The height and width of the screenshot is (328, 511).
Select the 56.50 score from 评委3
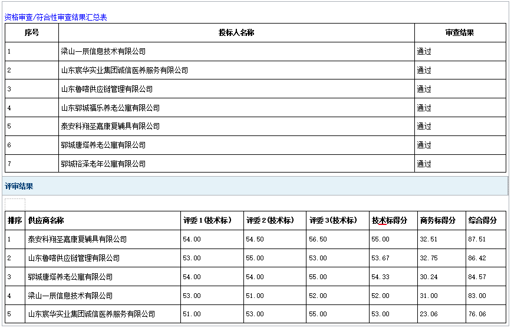pyautogui.click(x=318, y=239)
